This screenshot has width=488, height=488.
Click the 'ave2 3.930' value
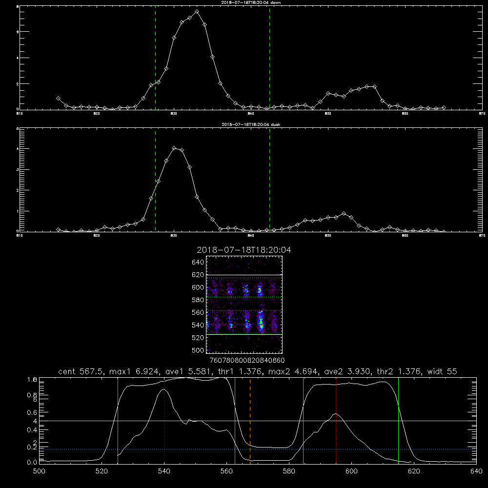(347, 371)
